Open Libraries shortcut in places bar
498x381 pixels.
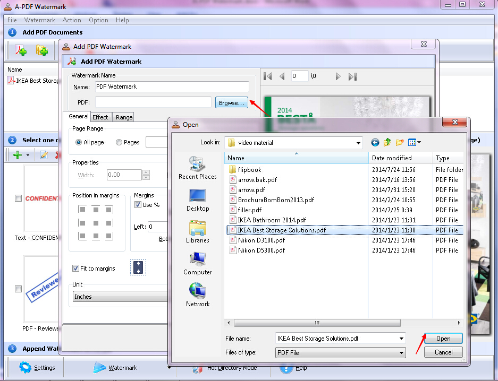click(x=198, y=232)
